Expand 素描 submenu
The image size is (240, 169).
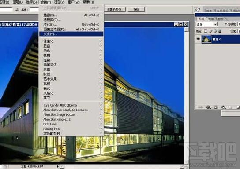click(x=71, y=70)
